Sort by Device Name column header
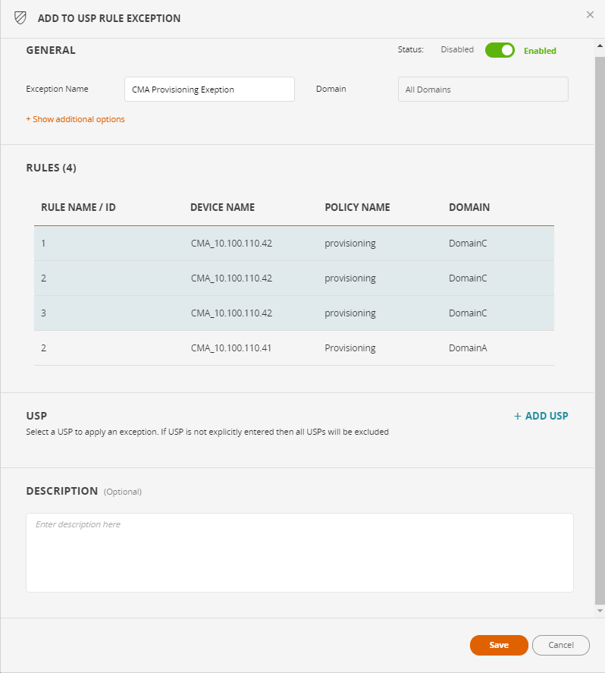The image size is (605, 673). (222, 207)
